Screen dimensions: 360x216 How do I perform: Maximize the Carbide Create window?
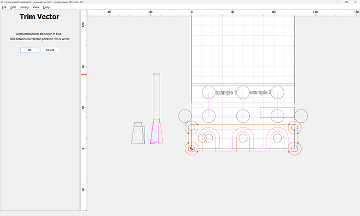[x=346, y=2]
